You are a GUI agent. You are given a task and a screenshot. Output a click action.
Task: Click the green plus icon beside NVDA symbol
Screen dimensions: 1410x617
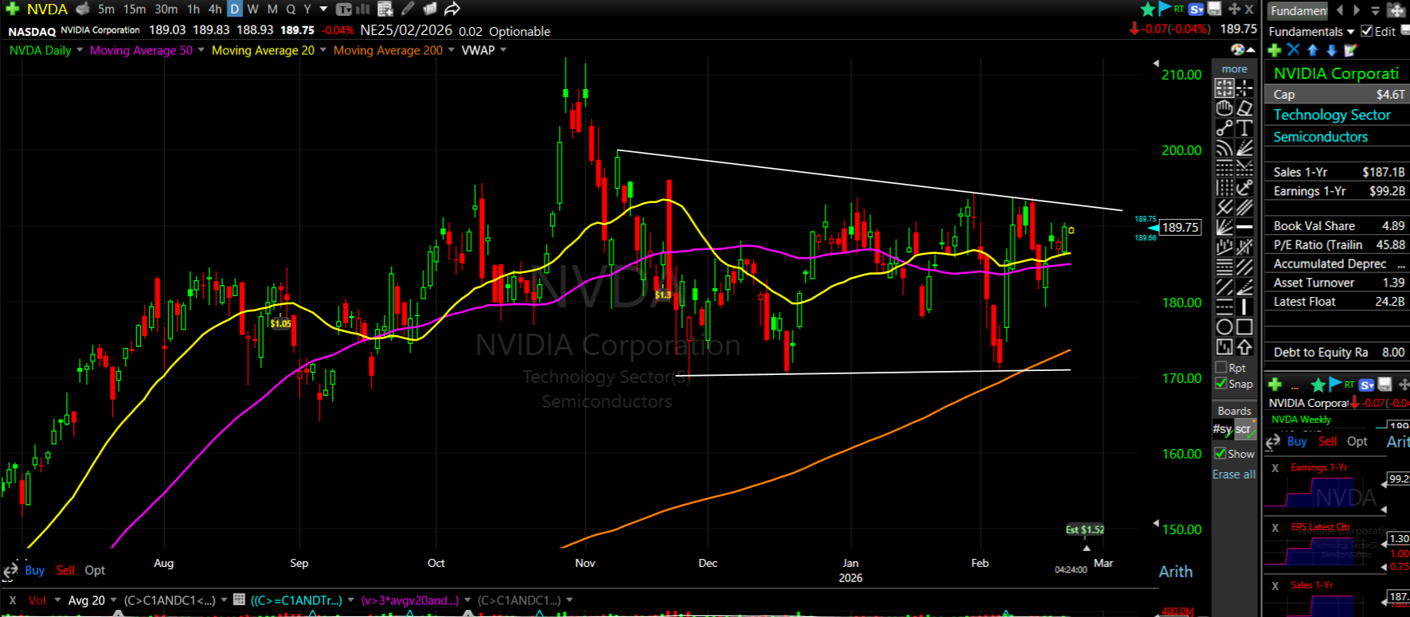[x=13, y=9]
